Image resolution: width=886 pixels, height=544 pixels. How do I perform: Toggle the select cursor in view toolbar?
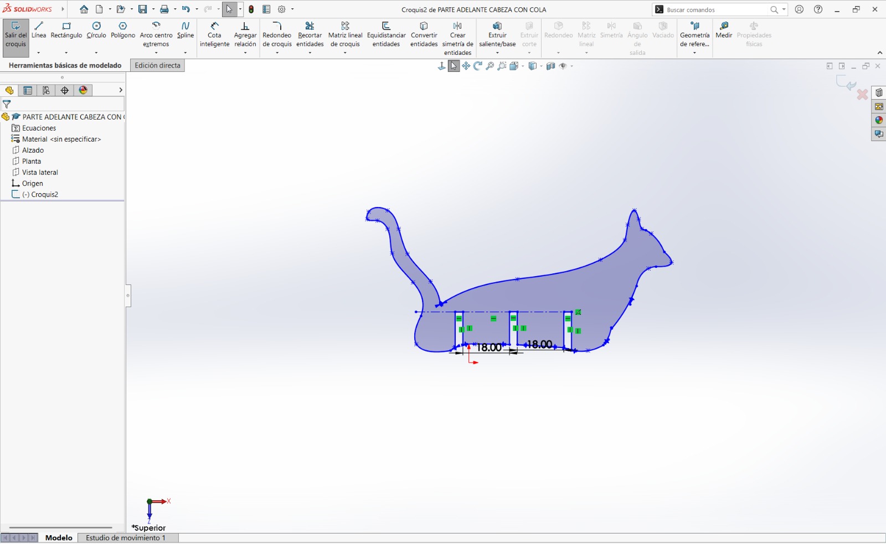(454, 66)
